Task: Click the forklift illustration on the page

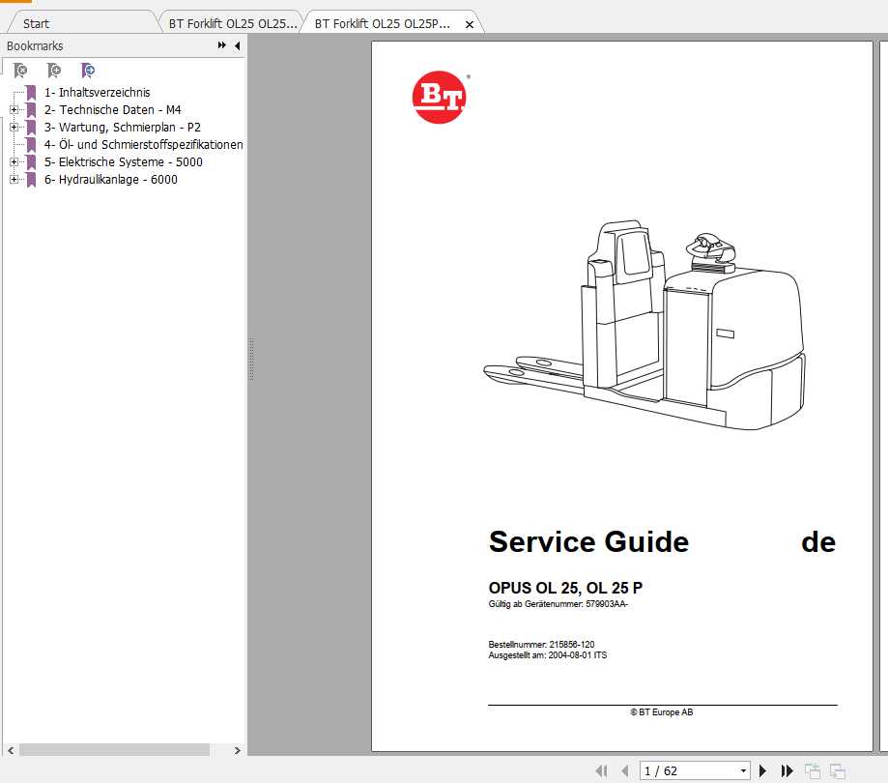Action: pos(645,325)
